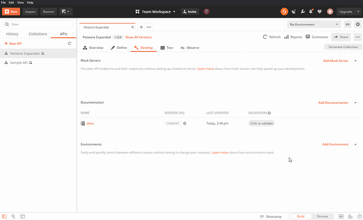The image size is (363, 220).
Task: Select Sample API in the sidebar
Action: pos(38,63)
